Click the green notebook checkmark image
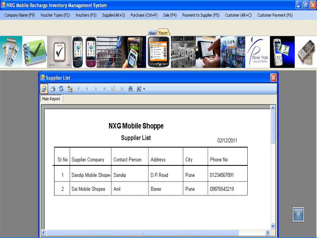The height and width of the screenshot is (238, 317). pyautogui.click(x=34, y=52)
